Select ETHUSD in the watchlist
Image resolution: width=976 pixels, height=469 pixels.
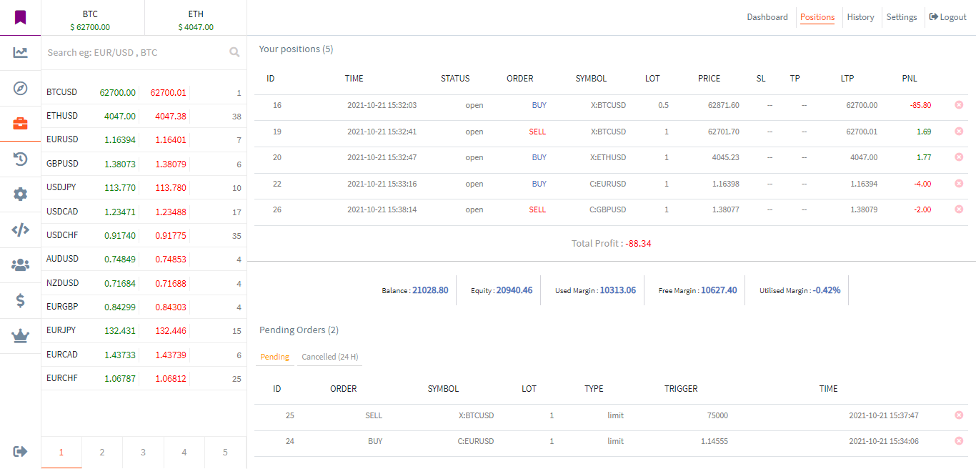pyautogui.click(x=144, y=116)
